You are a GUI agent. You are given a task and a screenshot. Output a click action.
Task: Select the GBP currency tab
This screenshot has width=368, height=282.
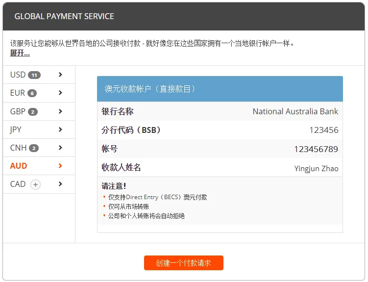click(39, 111)
